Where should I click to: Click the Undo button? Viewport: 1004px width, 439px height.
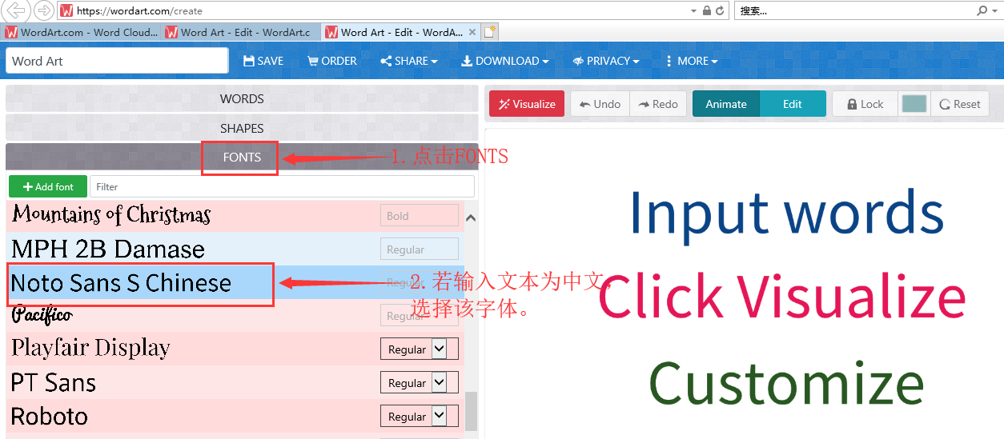(x=600, y=104)
